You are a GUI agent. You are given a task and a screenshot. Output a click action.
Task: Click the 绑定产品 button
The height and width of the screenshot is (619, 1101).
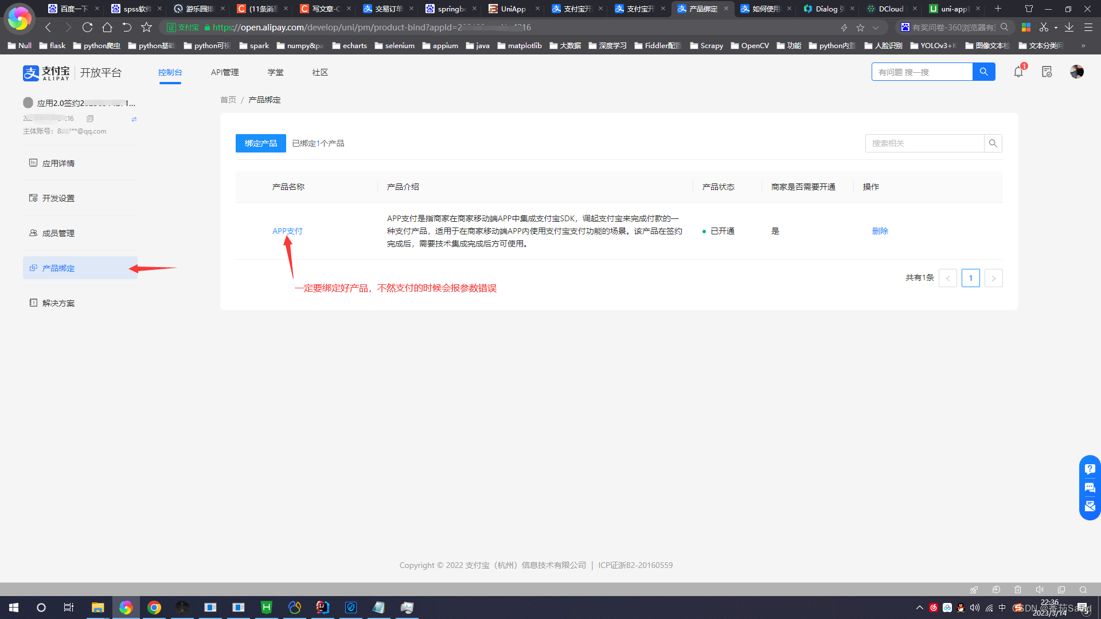261,143
